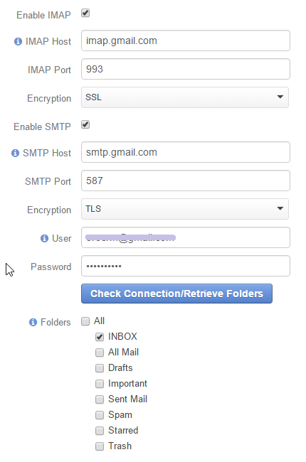Click Check Connection/Retrieve Folders button
The width and height of the screenshot is (306, 462).
point(176,294)
